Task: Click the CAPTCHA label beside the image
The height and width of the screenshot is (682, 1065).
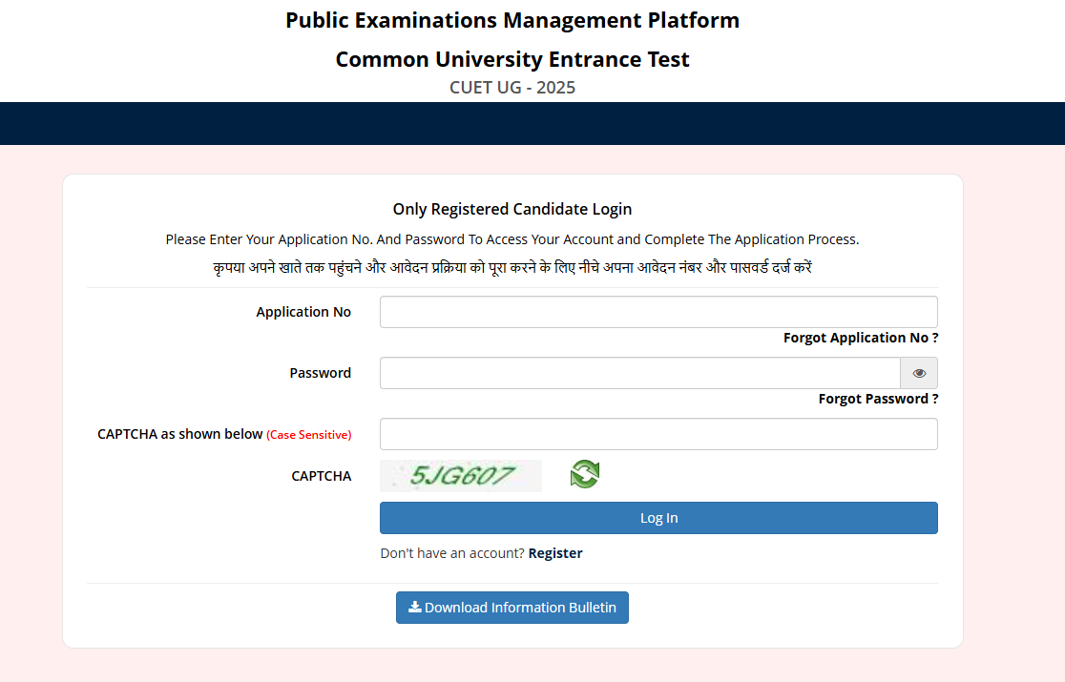Action: (322, 476)
